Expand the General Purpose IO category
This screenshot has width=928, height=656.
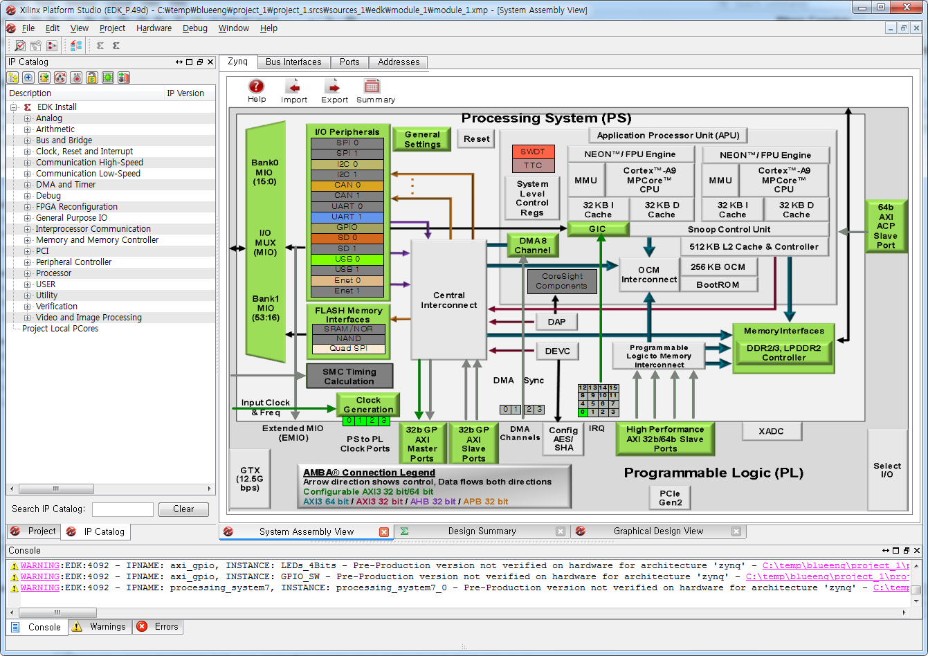pos(28,218)
